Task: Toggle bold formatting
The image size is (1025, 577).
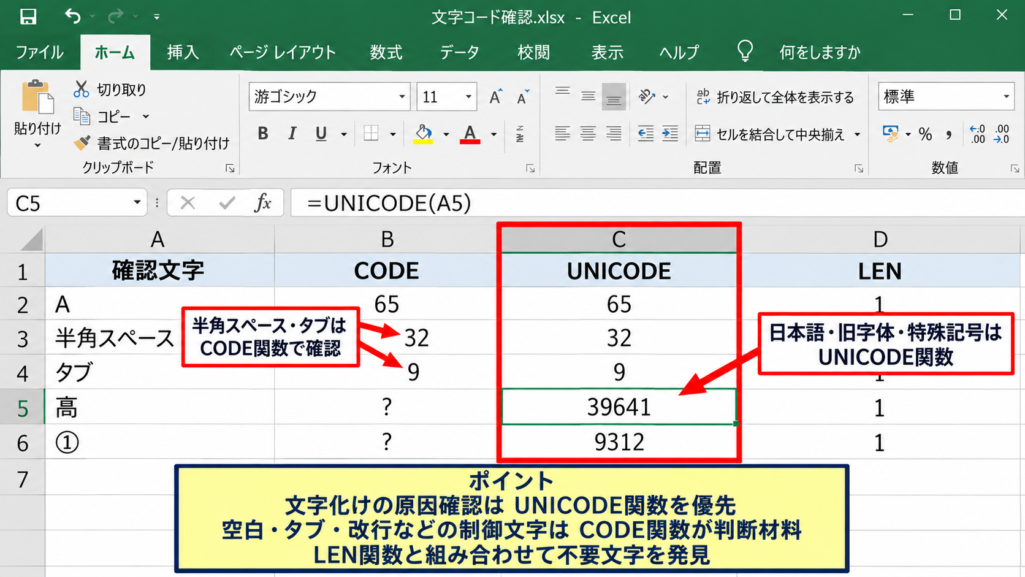Action: point(263,133)
